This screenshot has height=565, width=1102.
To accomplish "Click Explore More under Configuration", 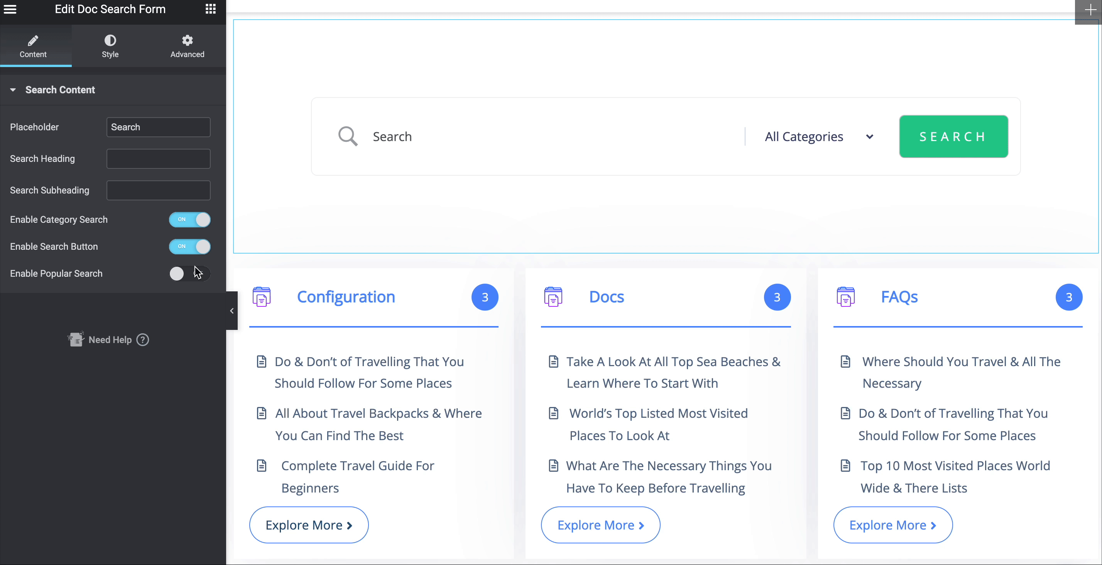I will point(308,525).
